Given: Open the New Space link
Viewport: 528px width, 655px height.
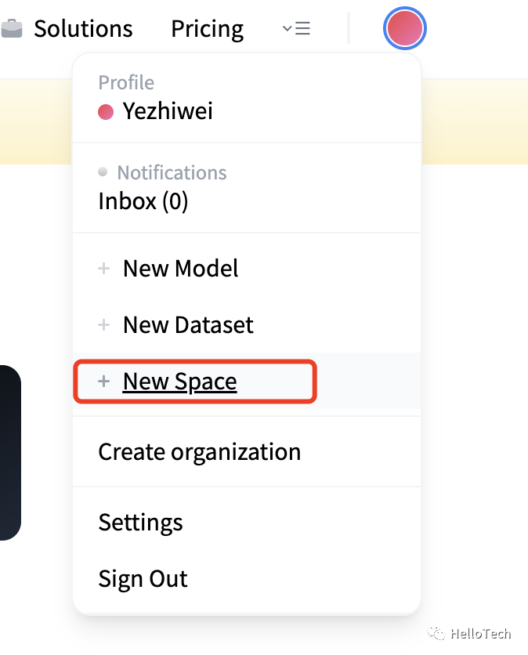Looking at the screenshot, I should [179, 382].
